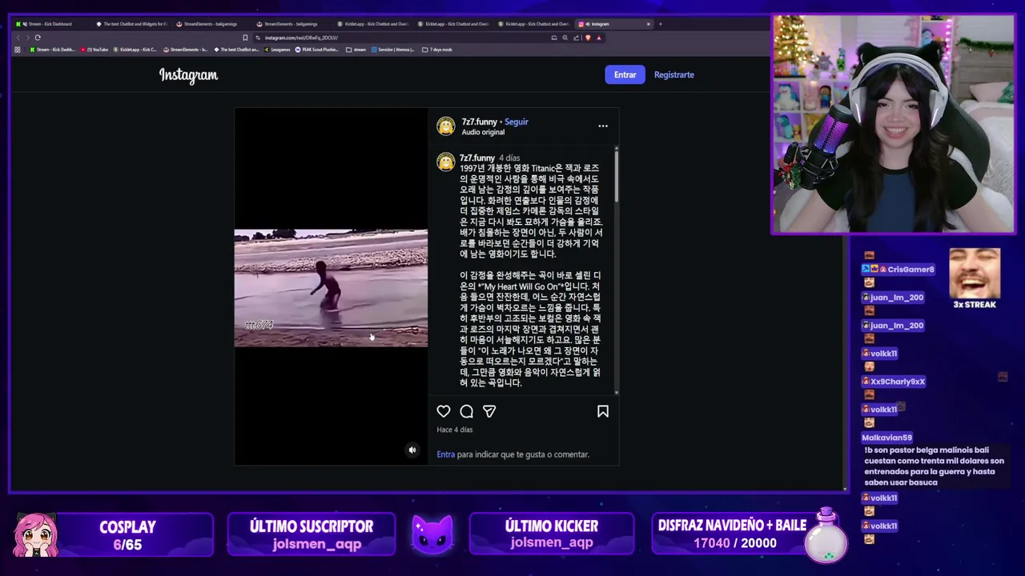Image resolution: width=1025 pixels, height=576 pixels.
Task: Open the Lesugames bookmark
Action: point(277,50)
